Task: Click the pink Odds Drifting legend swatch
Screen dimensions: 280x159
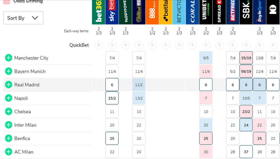Action: coord(7,2)
